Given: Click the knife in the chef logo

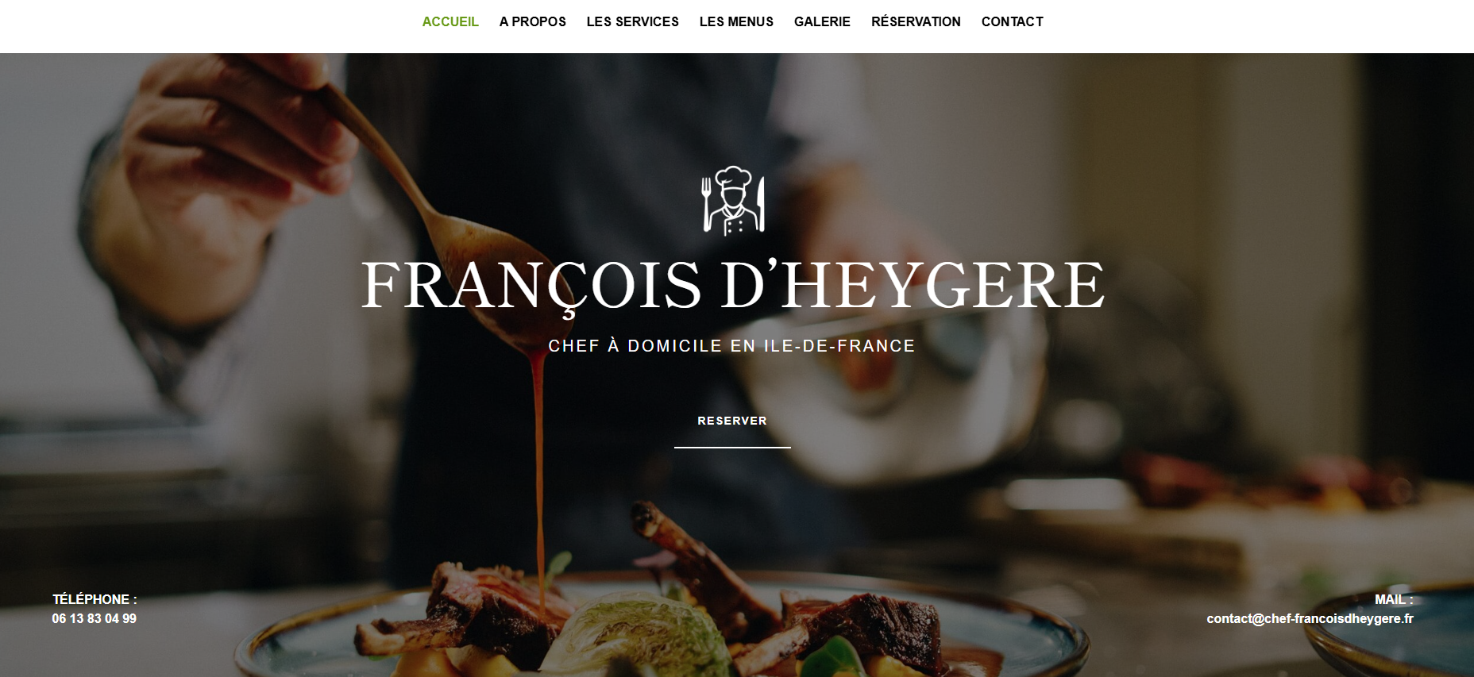Looking at the screenshot, I should [x=760, y=204].
